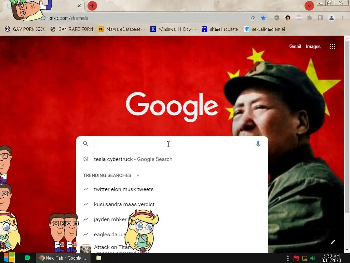Toggle the browser side panel icon
This screenshot has width=350, height=263.
(x=321, y=18)
